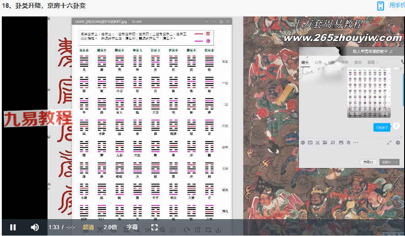Screen dimensions: 405x236
Task: Open the 用手机 link
Action: pos(397,5)
